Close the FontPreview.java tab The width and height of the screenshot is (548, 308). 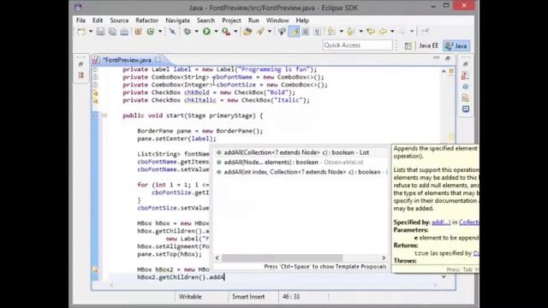[158, 60]
